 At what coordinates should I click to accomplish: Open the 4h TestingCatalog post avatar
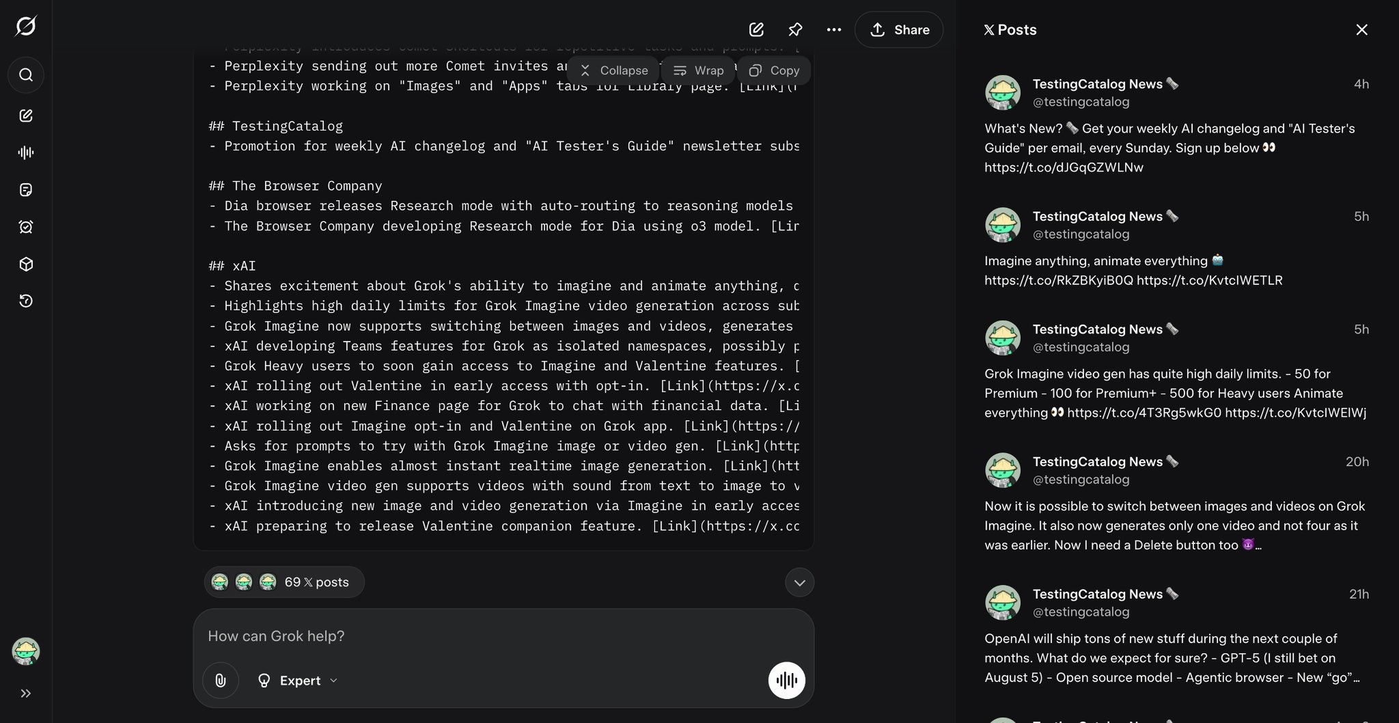tap(1003, 92)
